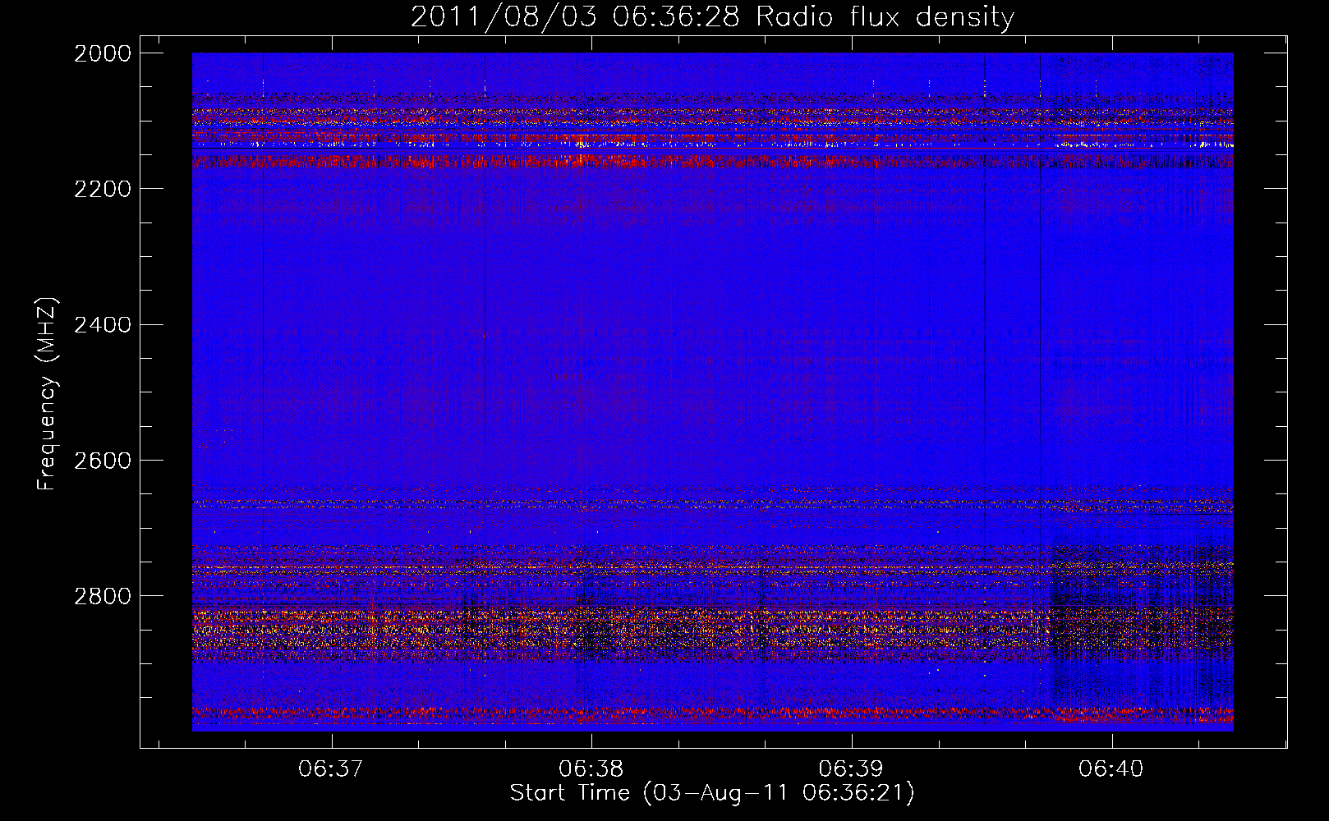Click the 2800 frequency tick label
This screenshot has width=1329, height=821.
coord(103,596)
